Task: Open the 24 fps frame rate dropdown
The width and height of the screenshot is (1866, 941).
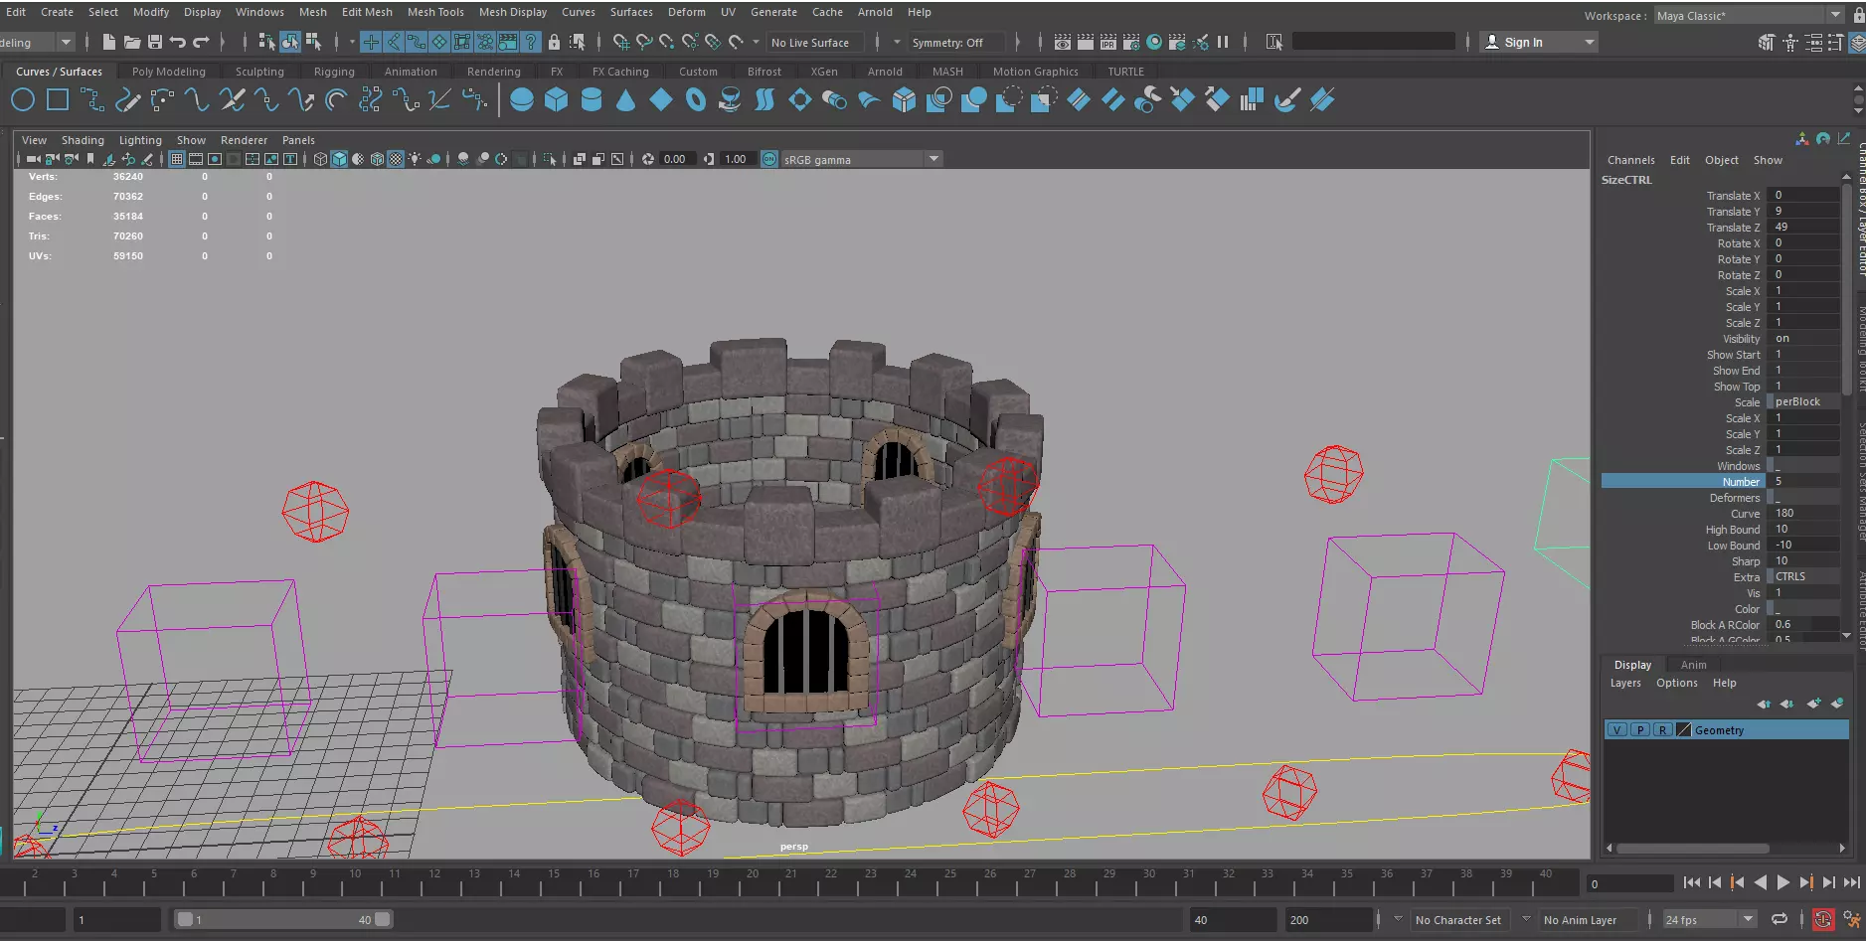Action: pyautogui.click(x=1710, y=920)
